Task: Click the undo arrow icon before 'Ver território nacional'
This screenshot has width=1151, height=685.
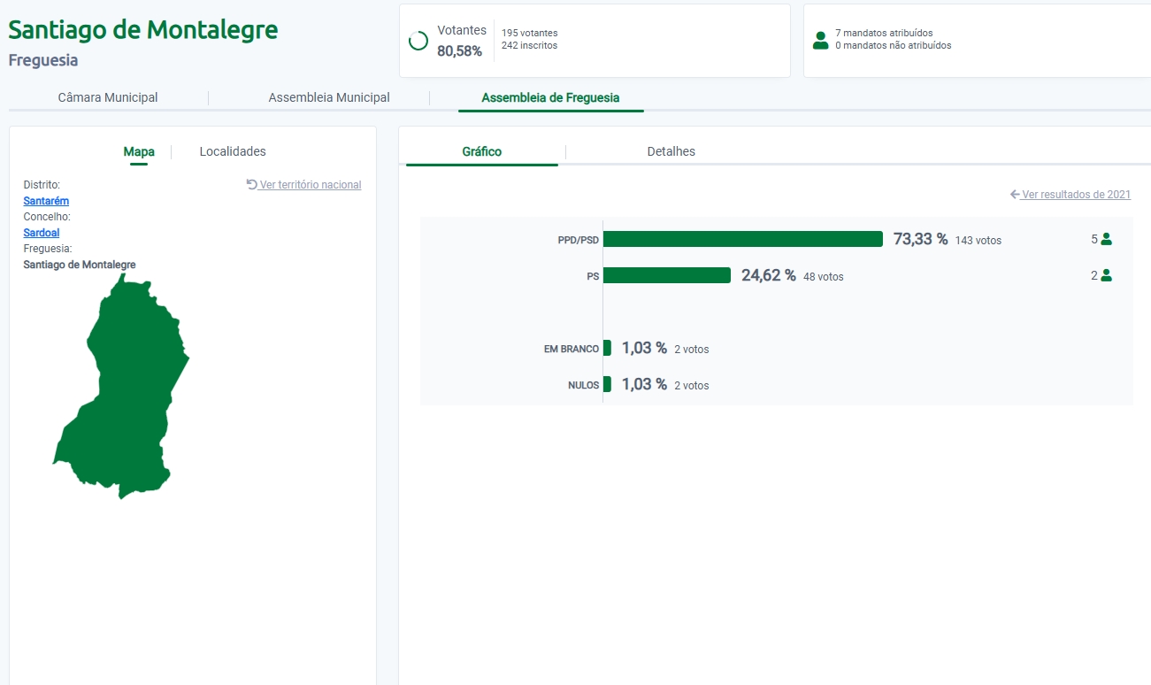Action: click(x=252, y=185)
